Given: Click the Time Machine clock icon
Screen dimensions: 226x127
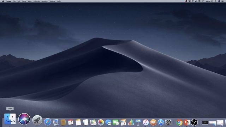Looking at the screenshot, I should click(x=203, y=1).
